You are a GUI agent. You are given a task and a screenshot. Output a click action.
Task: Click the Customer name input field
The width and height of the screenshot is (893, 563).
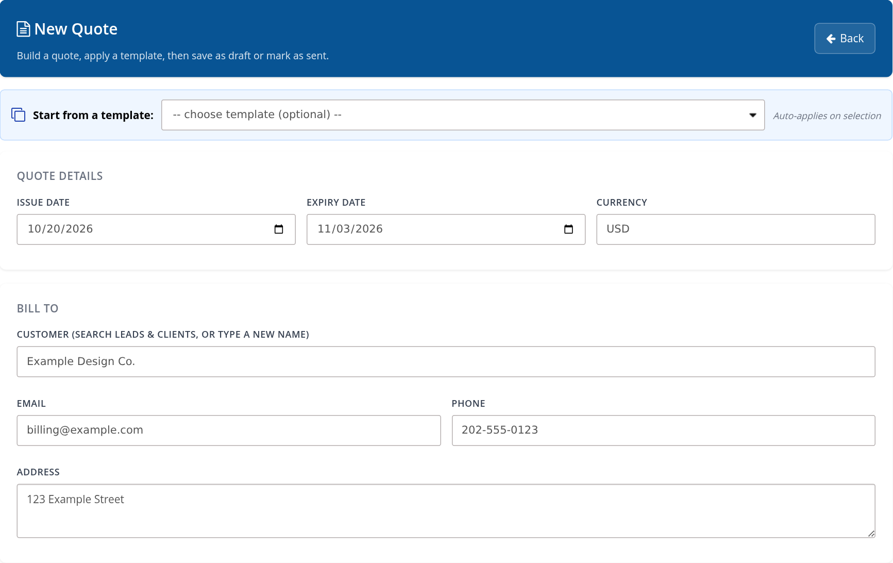point(446,361)
